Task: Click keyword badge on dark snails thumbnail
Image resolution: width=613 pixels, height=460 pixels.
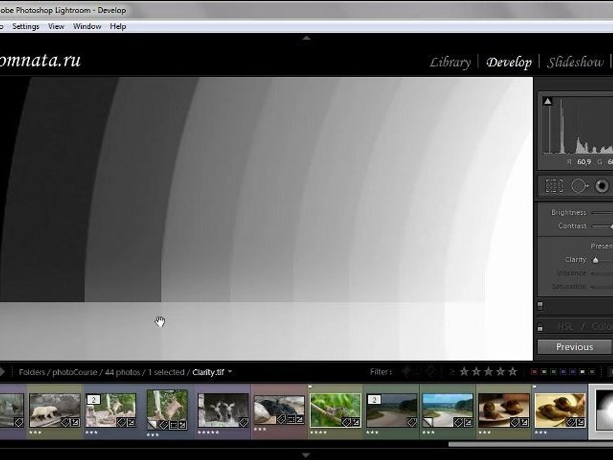Action: (x=515, y=422)
